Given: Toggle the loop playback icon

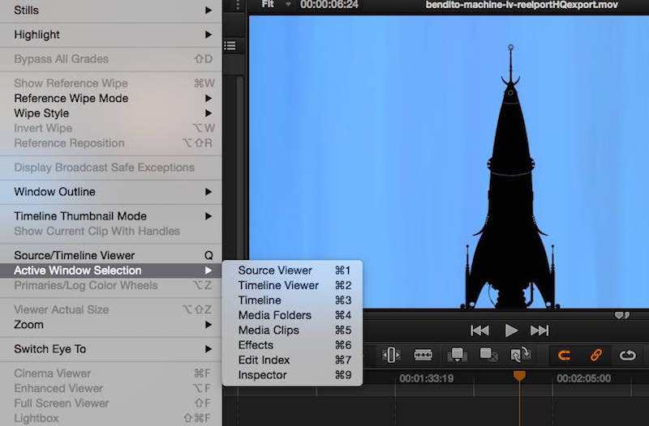Looking at the screenshot, I should (x=627, y=356).
